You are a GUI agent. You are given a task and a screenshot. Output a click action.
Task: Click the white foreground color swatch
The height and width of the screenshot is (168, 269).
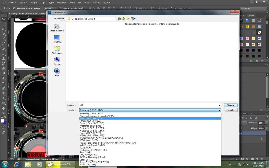[2, 121]
